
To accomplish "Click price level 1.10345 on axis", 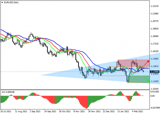I will pyautogui.click(x=155, y=89).
